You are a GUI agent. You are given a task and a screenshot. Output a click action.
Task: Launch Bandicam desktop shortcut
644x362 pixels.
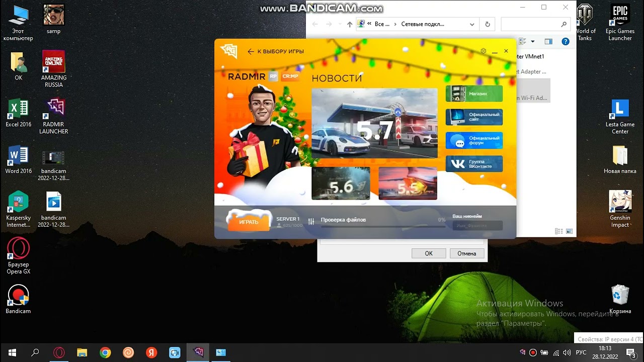click(x=19, y=300)
